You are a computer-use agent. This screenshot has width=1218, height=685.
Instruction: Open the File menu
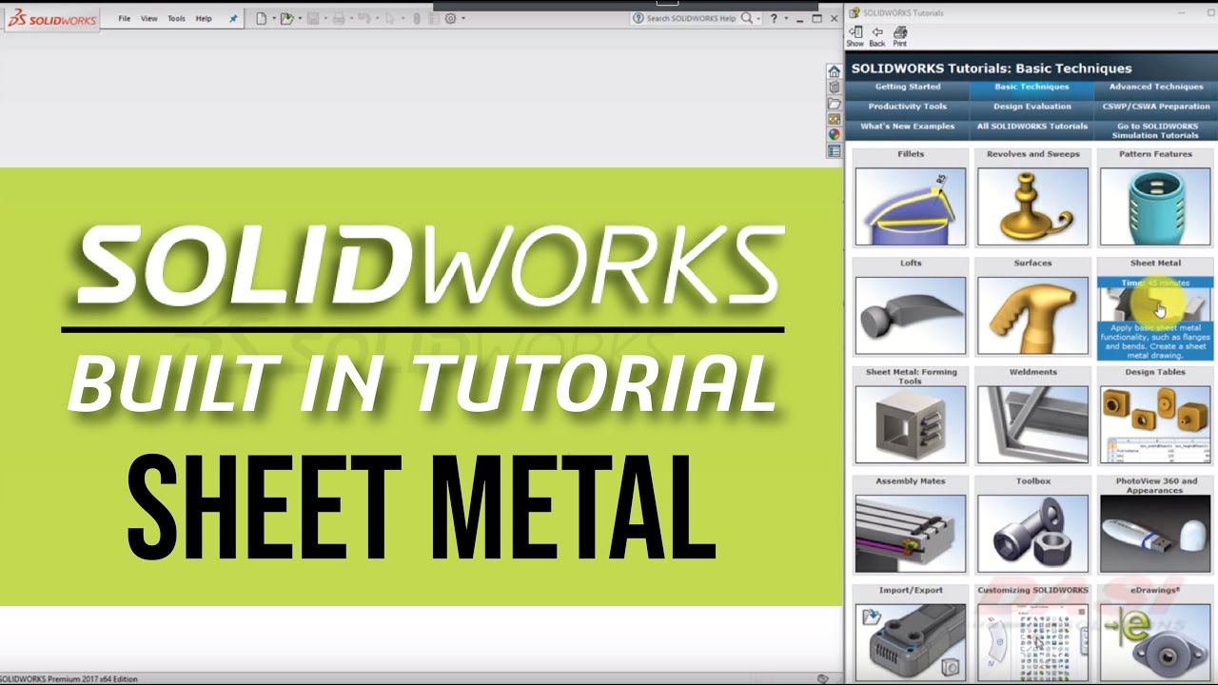point(125,18)
